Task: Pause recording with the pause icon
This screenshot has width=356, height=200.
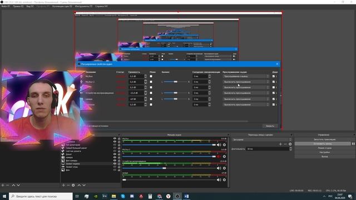Action: (353, 144)
